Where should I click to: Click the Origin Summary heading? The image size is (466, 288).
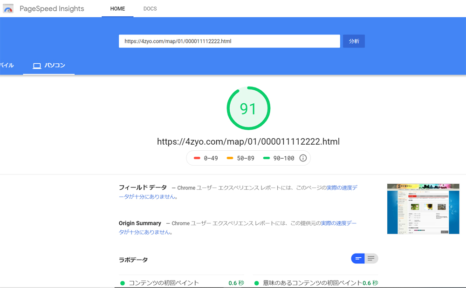click(x=140, y=223)
